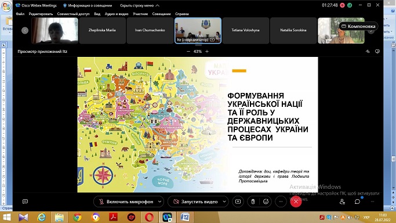Click Информация о совещании
The image size is (396, 223).
point(88,5)
